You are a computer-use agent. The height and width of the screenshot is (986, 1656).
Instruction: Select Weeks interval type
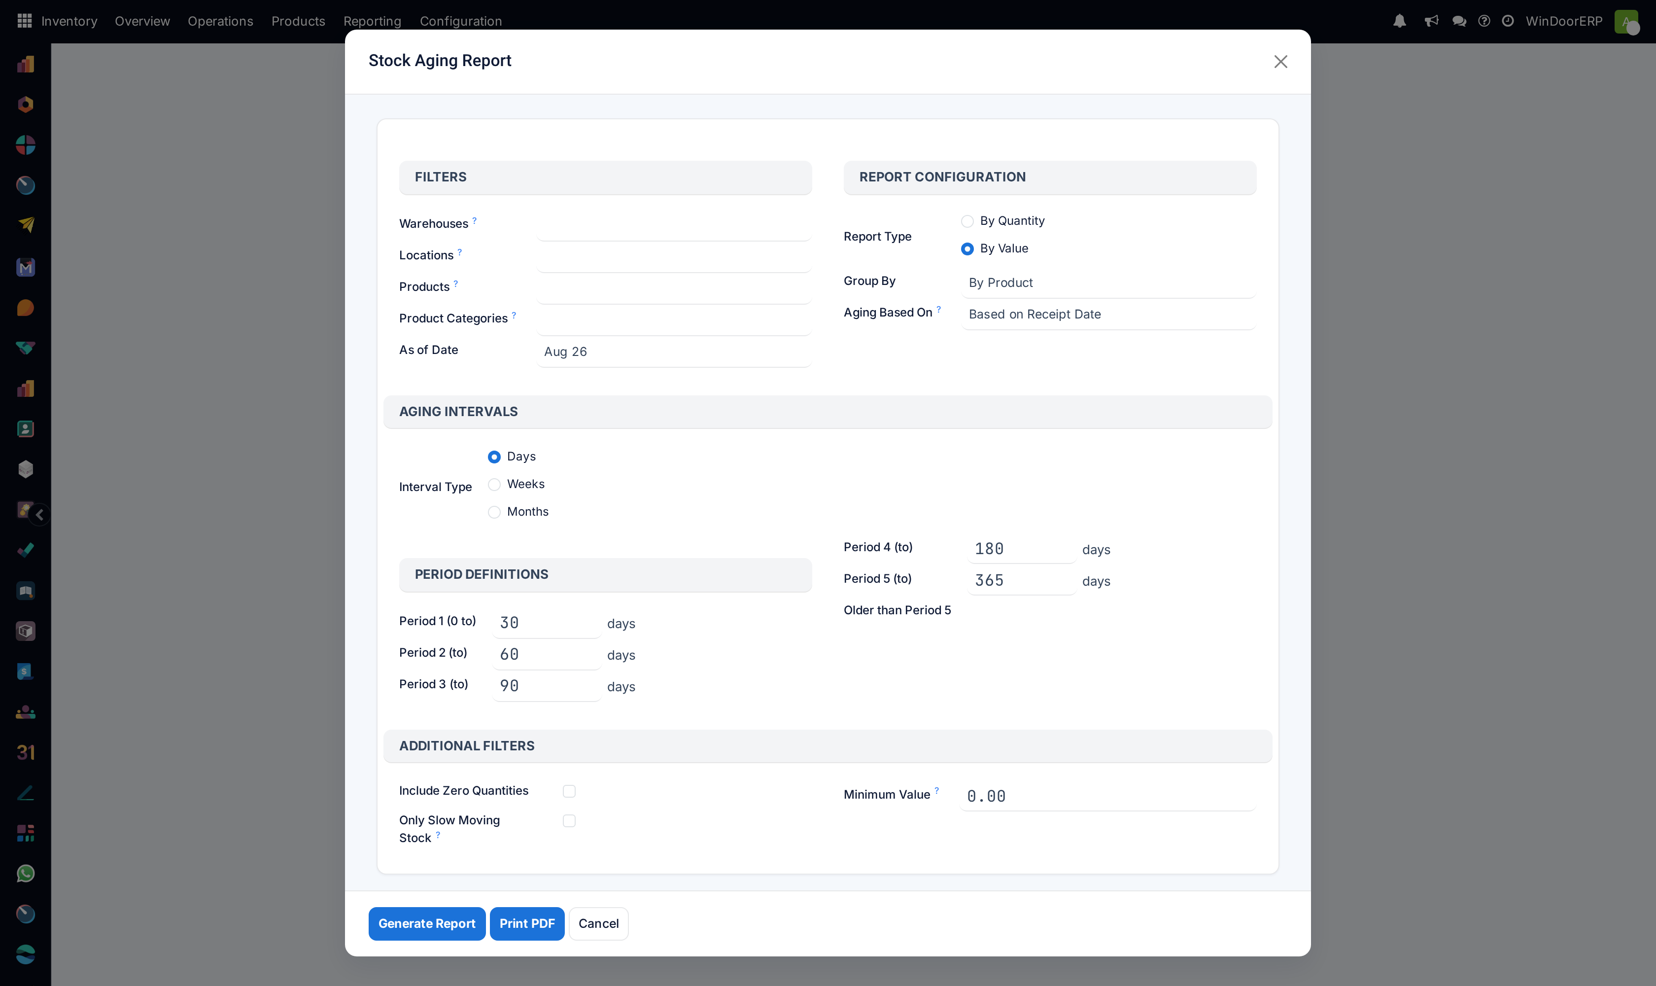494,484
